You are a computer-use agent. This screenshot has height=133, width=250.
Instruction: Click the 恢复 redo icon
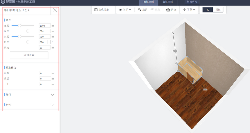pyautogui.click(x=152, y=10)
